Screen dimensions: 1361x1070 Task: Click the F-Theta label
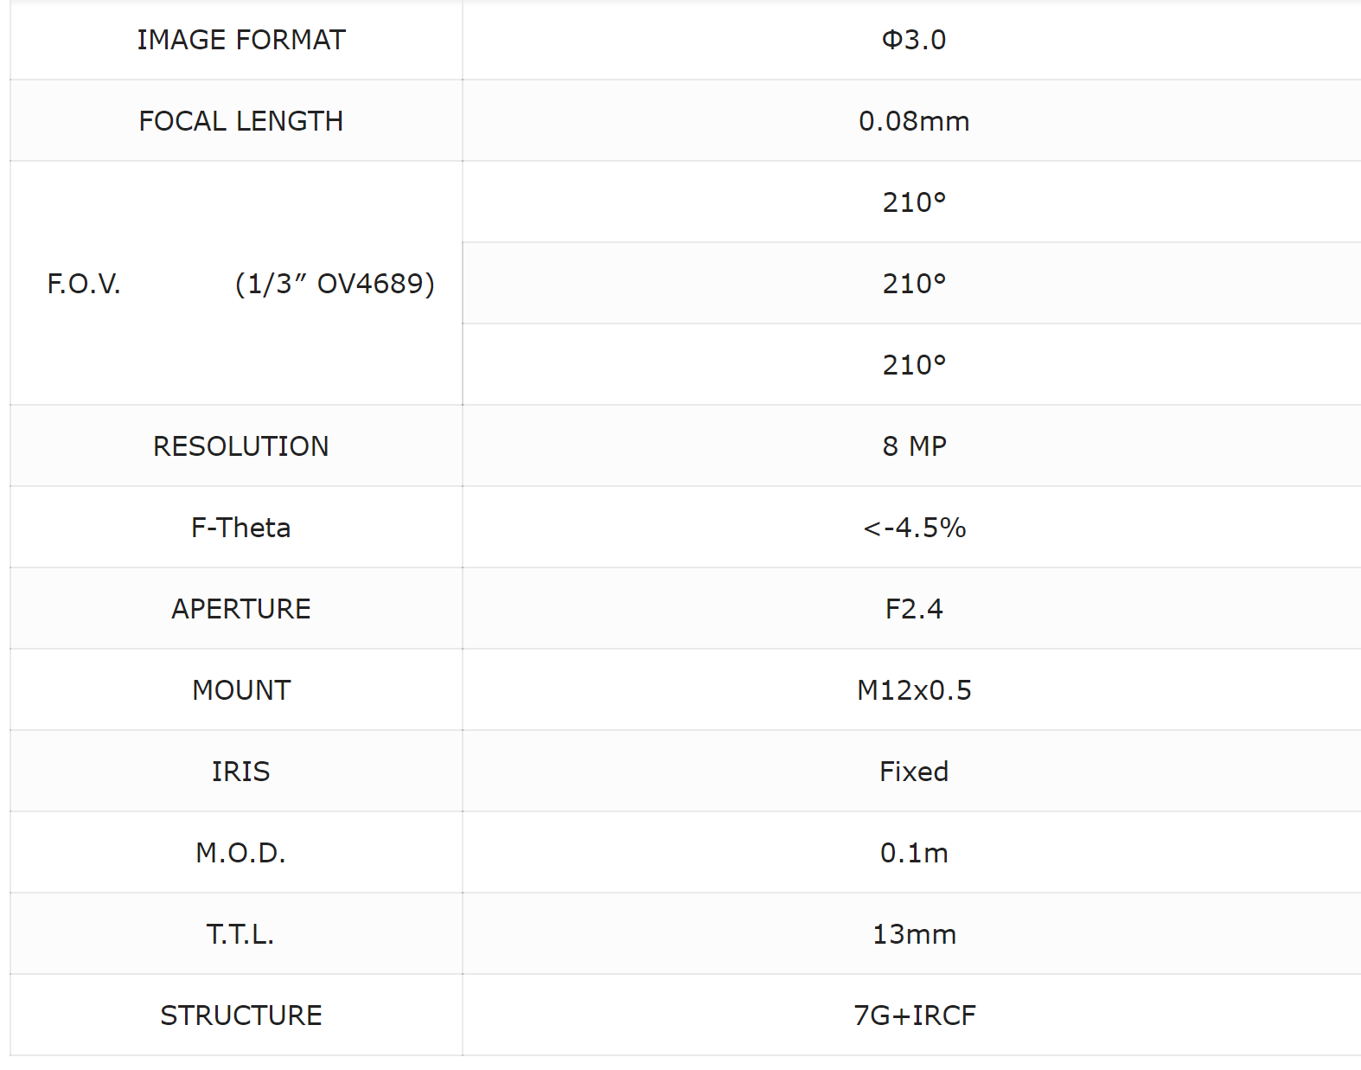coord(240,528)
